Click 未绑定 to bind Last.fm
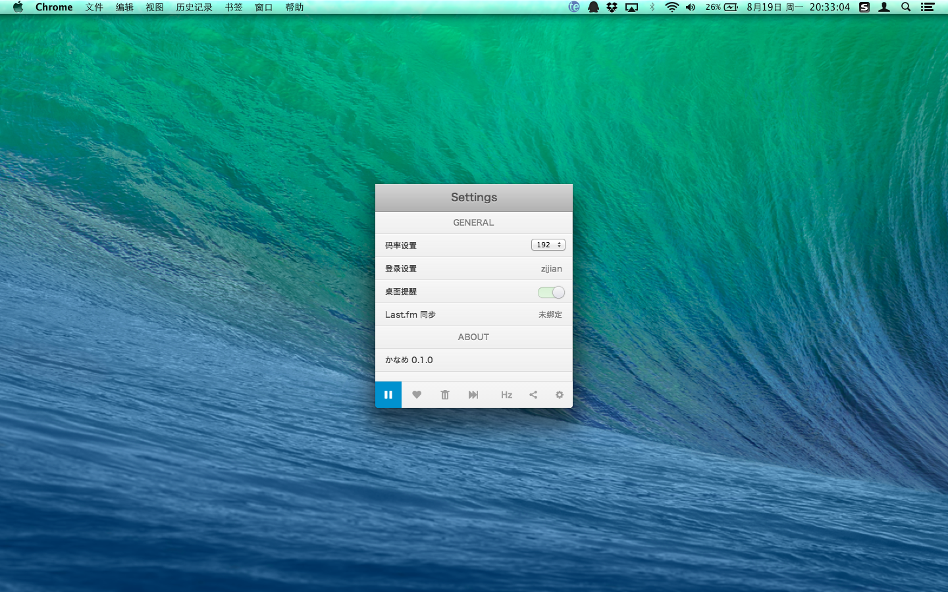This screenshot has height=592, width=948. tap(550, 314)
